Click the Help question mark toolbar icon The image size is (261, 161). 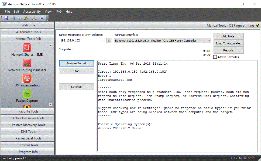(x=42, y=18)
